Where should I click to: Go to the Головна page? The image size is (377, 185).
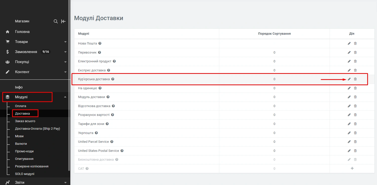[x=22, y=32]
